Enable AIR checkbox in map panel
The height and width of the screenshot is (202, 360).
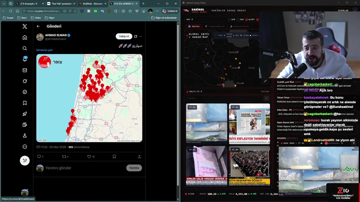coord(229,20)
